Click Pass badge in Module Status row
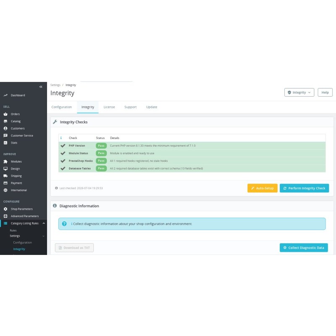This screenshot has width=336, height=336. tap(101, 153)
